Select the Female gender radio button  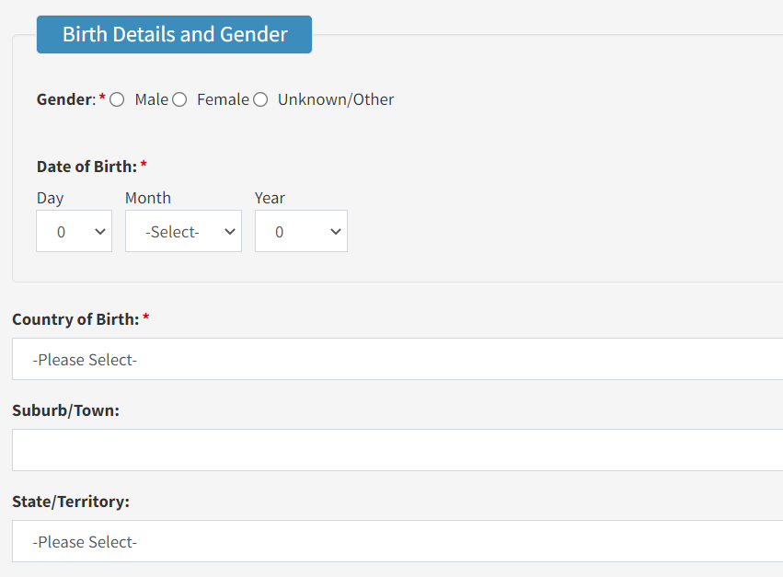(179, 100)
